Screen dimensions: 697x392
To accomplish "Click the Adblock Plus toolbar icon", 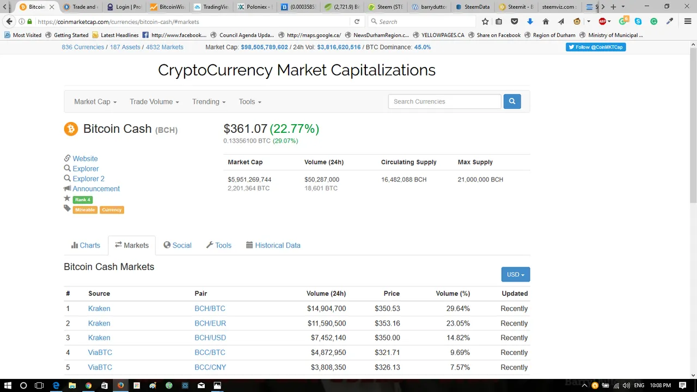I will point(602,22).
